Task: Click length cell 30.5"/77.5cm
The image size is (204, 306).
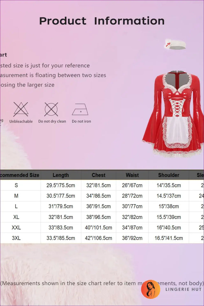Action: click(61, 196)
